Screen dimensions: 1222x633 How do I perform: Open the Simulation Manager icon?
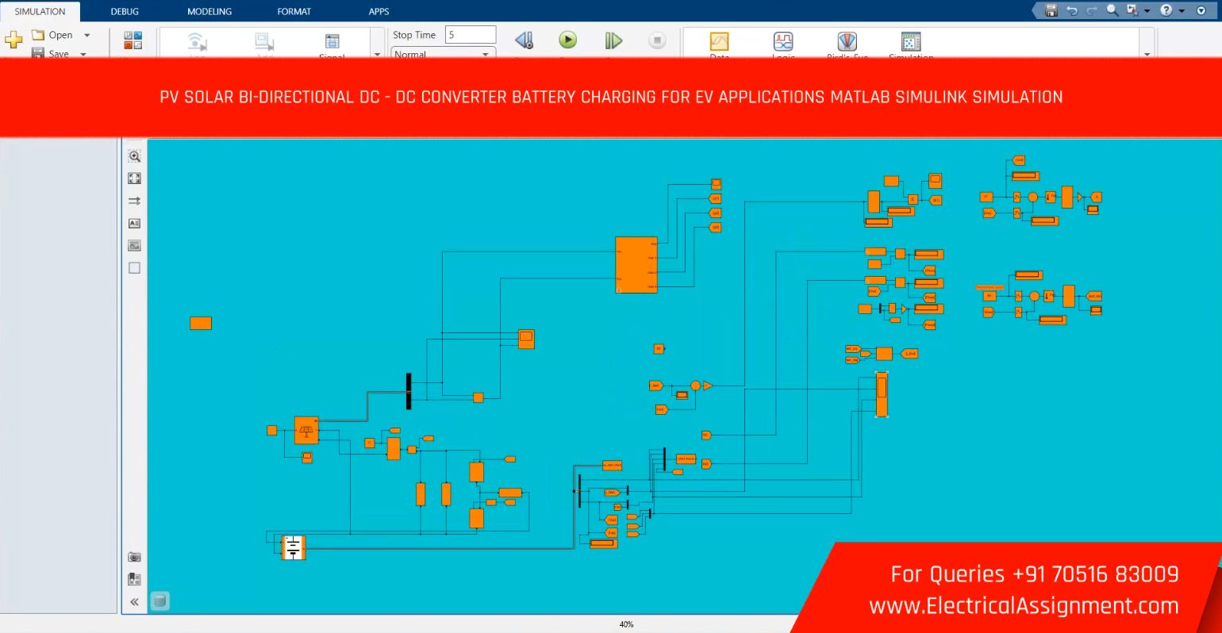(x=911, y=41)
